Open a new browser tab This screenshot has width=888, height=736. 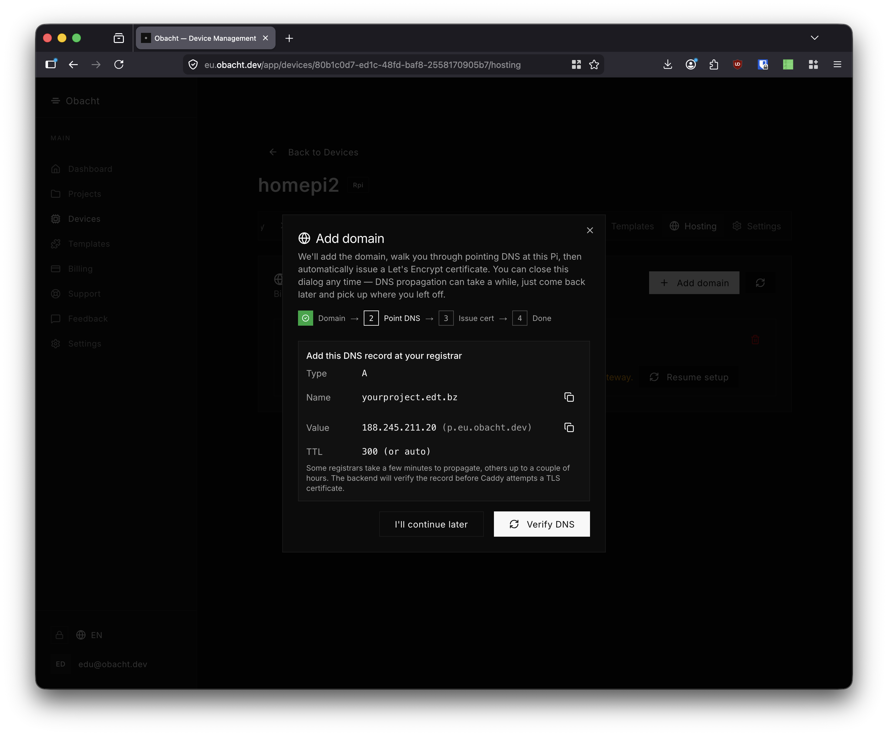pyautogui.click(x=289, y=39)
